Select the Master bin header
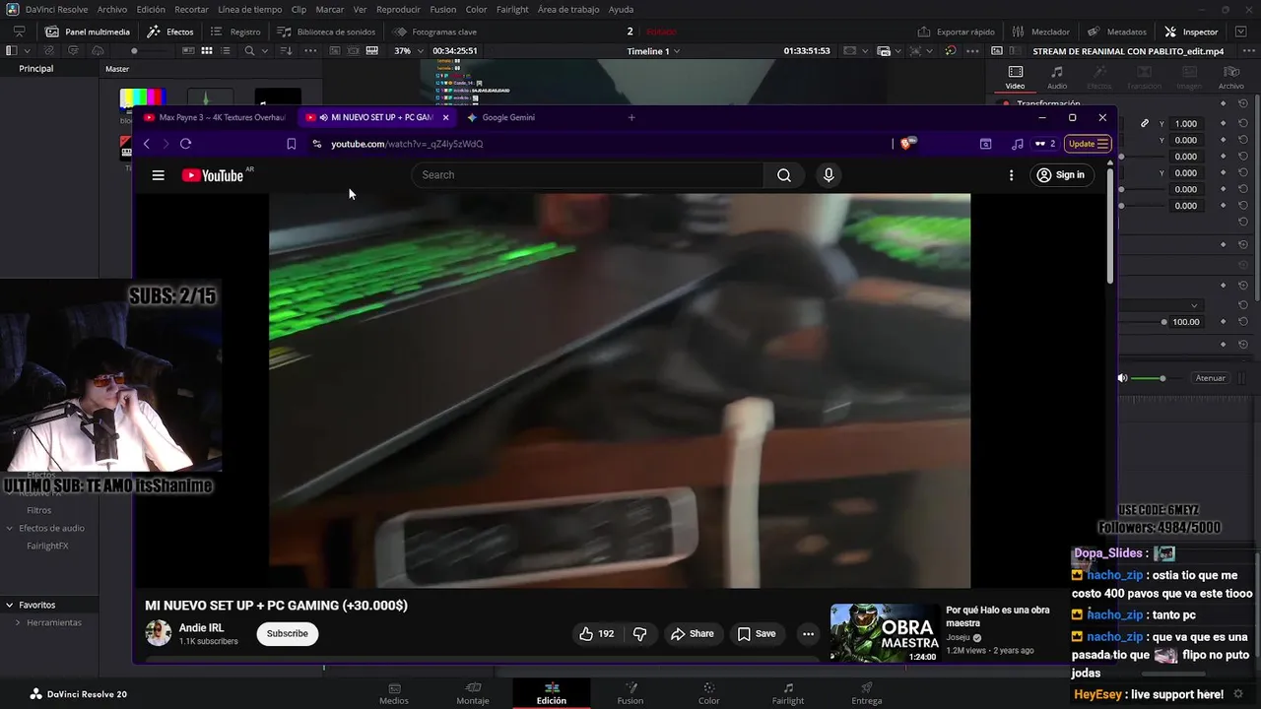Image resolution: width=1261 pixels, height=709 pixels. (x=117, y=69)
